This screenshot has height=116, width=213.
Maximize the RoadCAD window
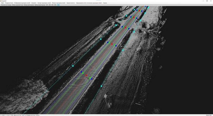[x=207, y=1]
